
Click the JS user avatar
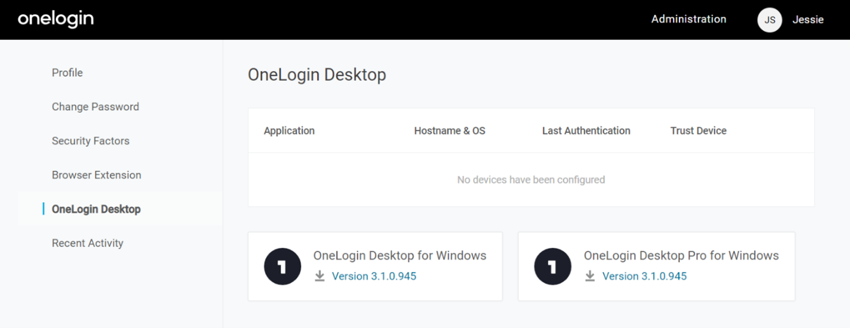770,20
